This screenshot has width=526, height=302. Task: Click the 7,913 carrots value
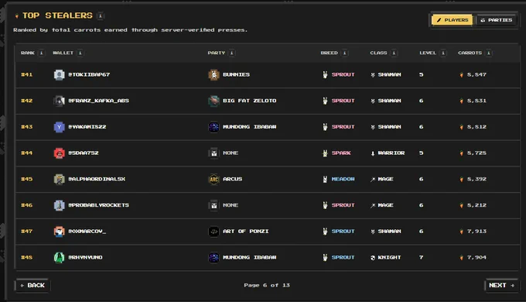[x=476, y=231]
